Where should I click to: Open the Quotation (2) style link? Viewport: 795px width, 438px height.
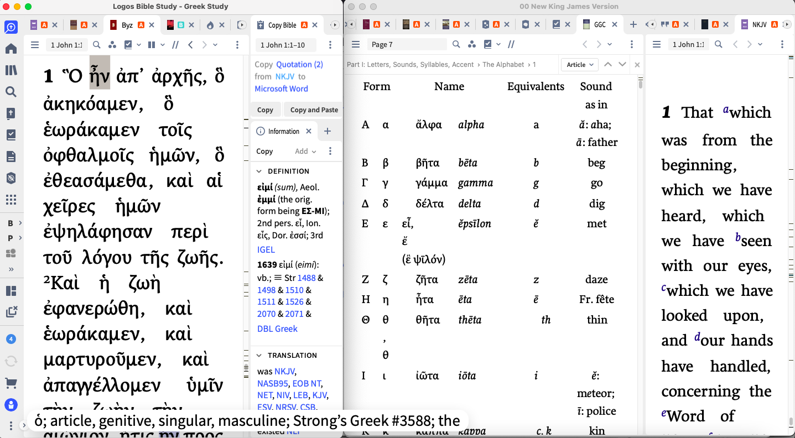point(299,64)
